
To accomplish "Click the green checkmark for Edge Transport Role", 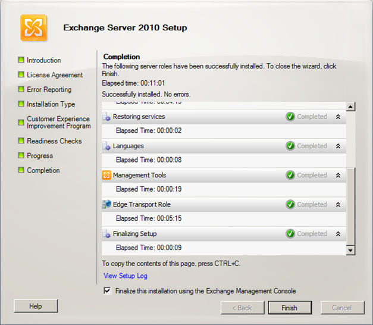I will [290, 205].
